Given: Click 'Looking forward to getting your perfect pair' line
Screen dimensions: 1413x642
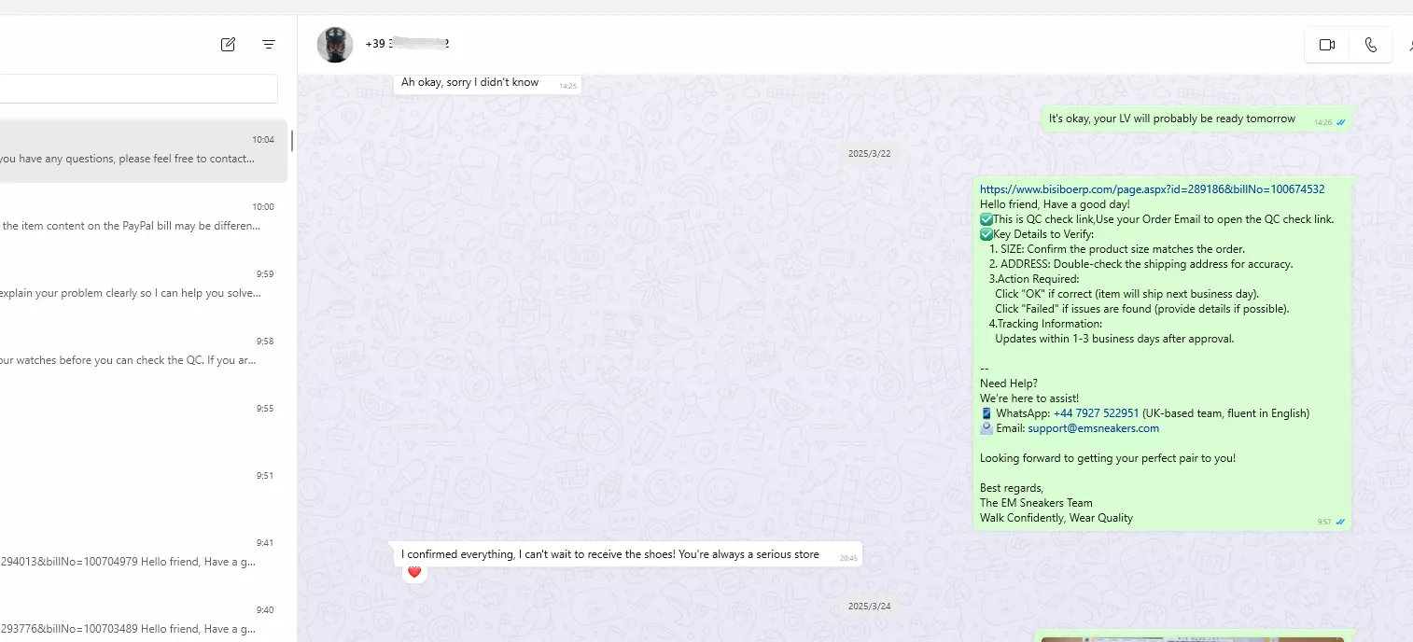Looking at the screenshot, I should coord(1108,458).
